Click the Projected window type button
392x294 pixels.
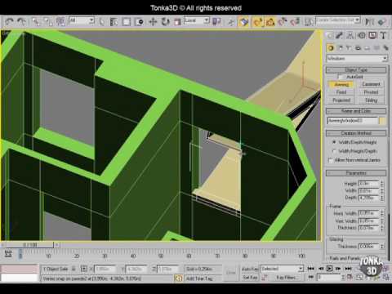[341, 100]
